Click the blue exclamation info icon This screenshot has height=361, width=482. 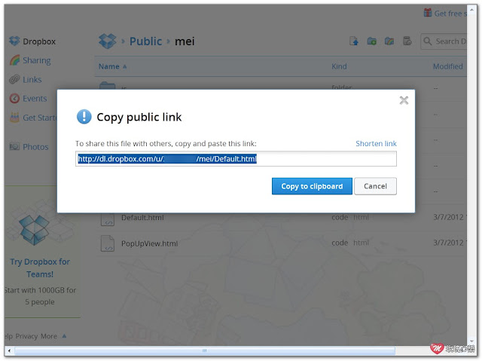click(84, 117)
